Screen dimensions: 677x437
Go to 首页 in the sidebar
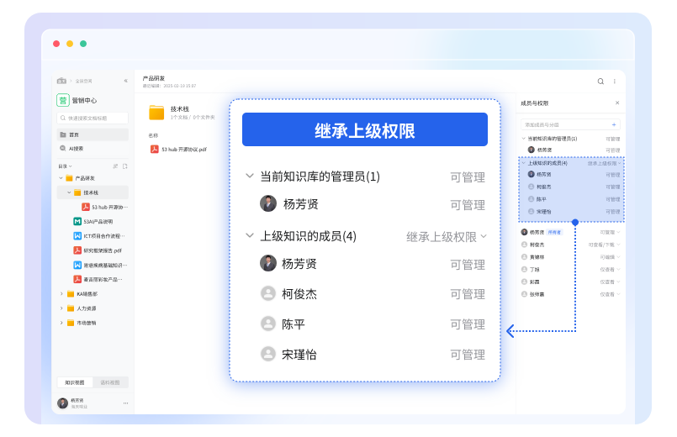coord(93,134)
